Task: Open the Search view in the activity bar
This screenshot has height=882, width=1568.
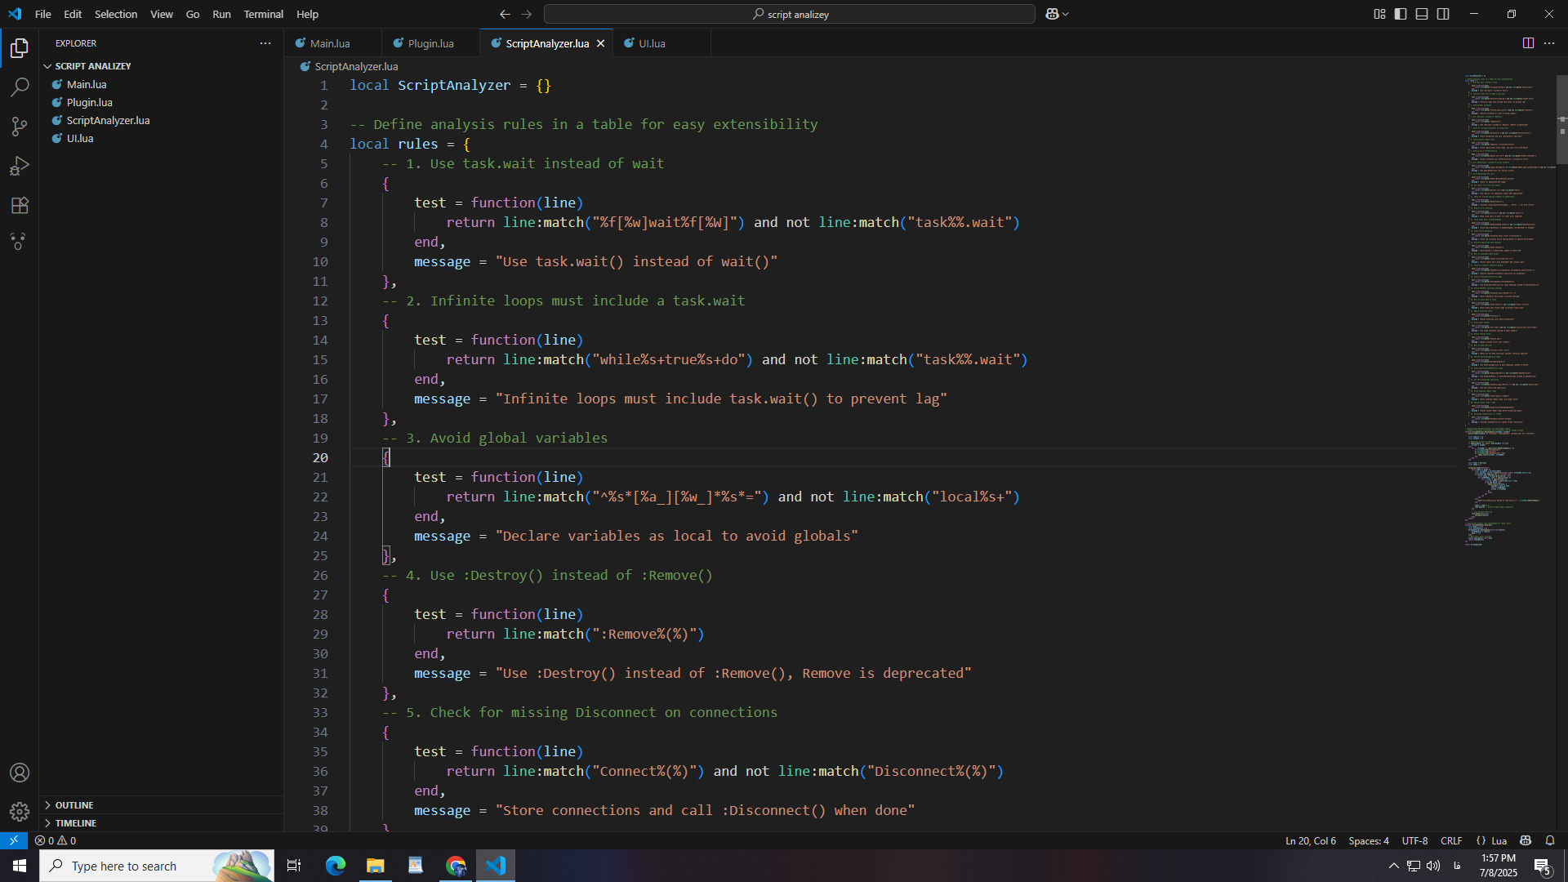Action: pyautogui.click(x=20, y=87)
